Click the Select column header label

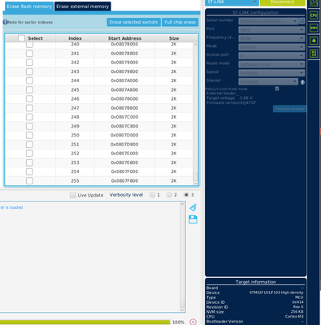35,38
